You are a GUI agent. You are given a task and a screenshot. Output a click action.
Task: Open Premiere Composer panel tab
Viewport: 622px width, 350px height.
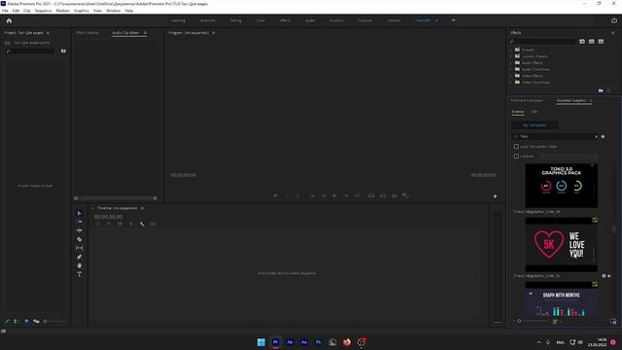527,101
